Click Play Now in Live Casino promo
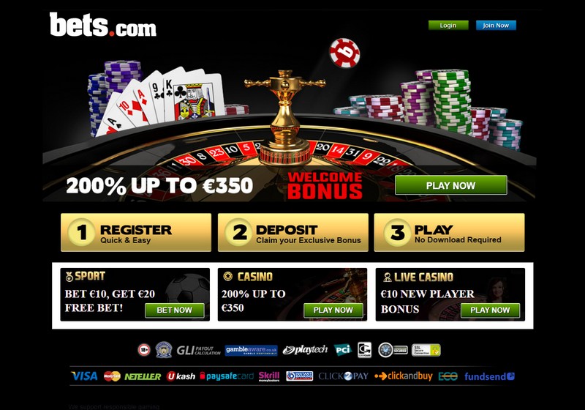This screenshot has height=410, width=585. click(x=490, y=310)
